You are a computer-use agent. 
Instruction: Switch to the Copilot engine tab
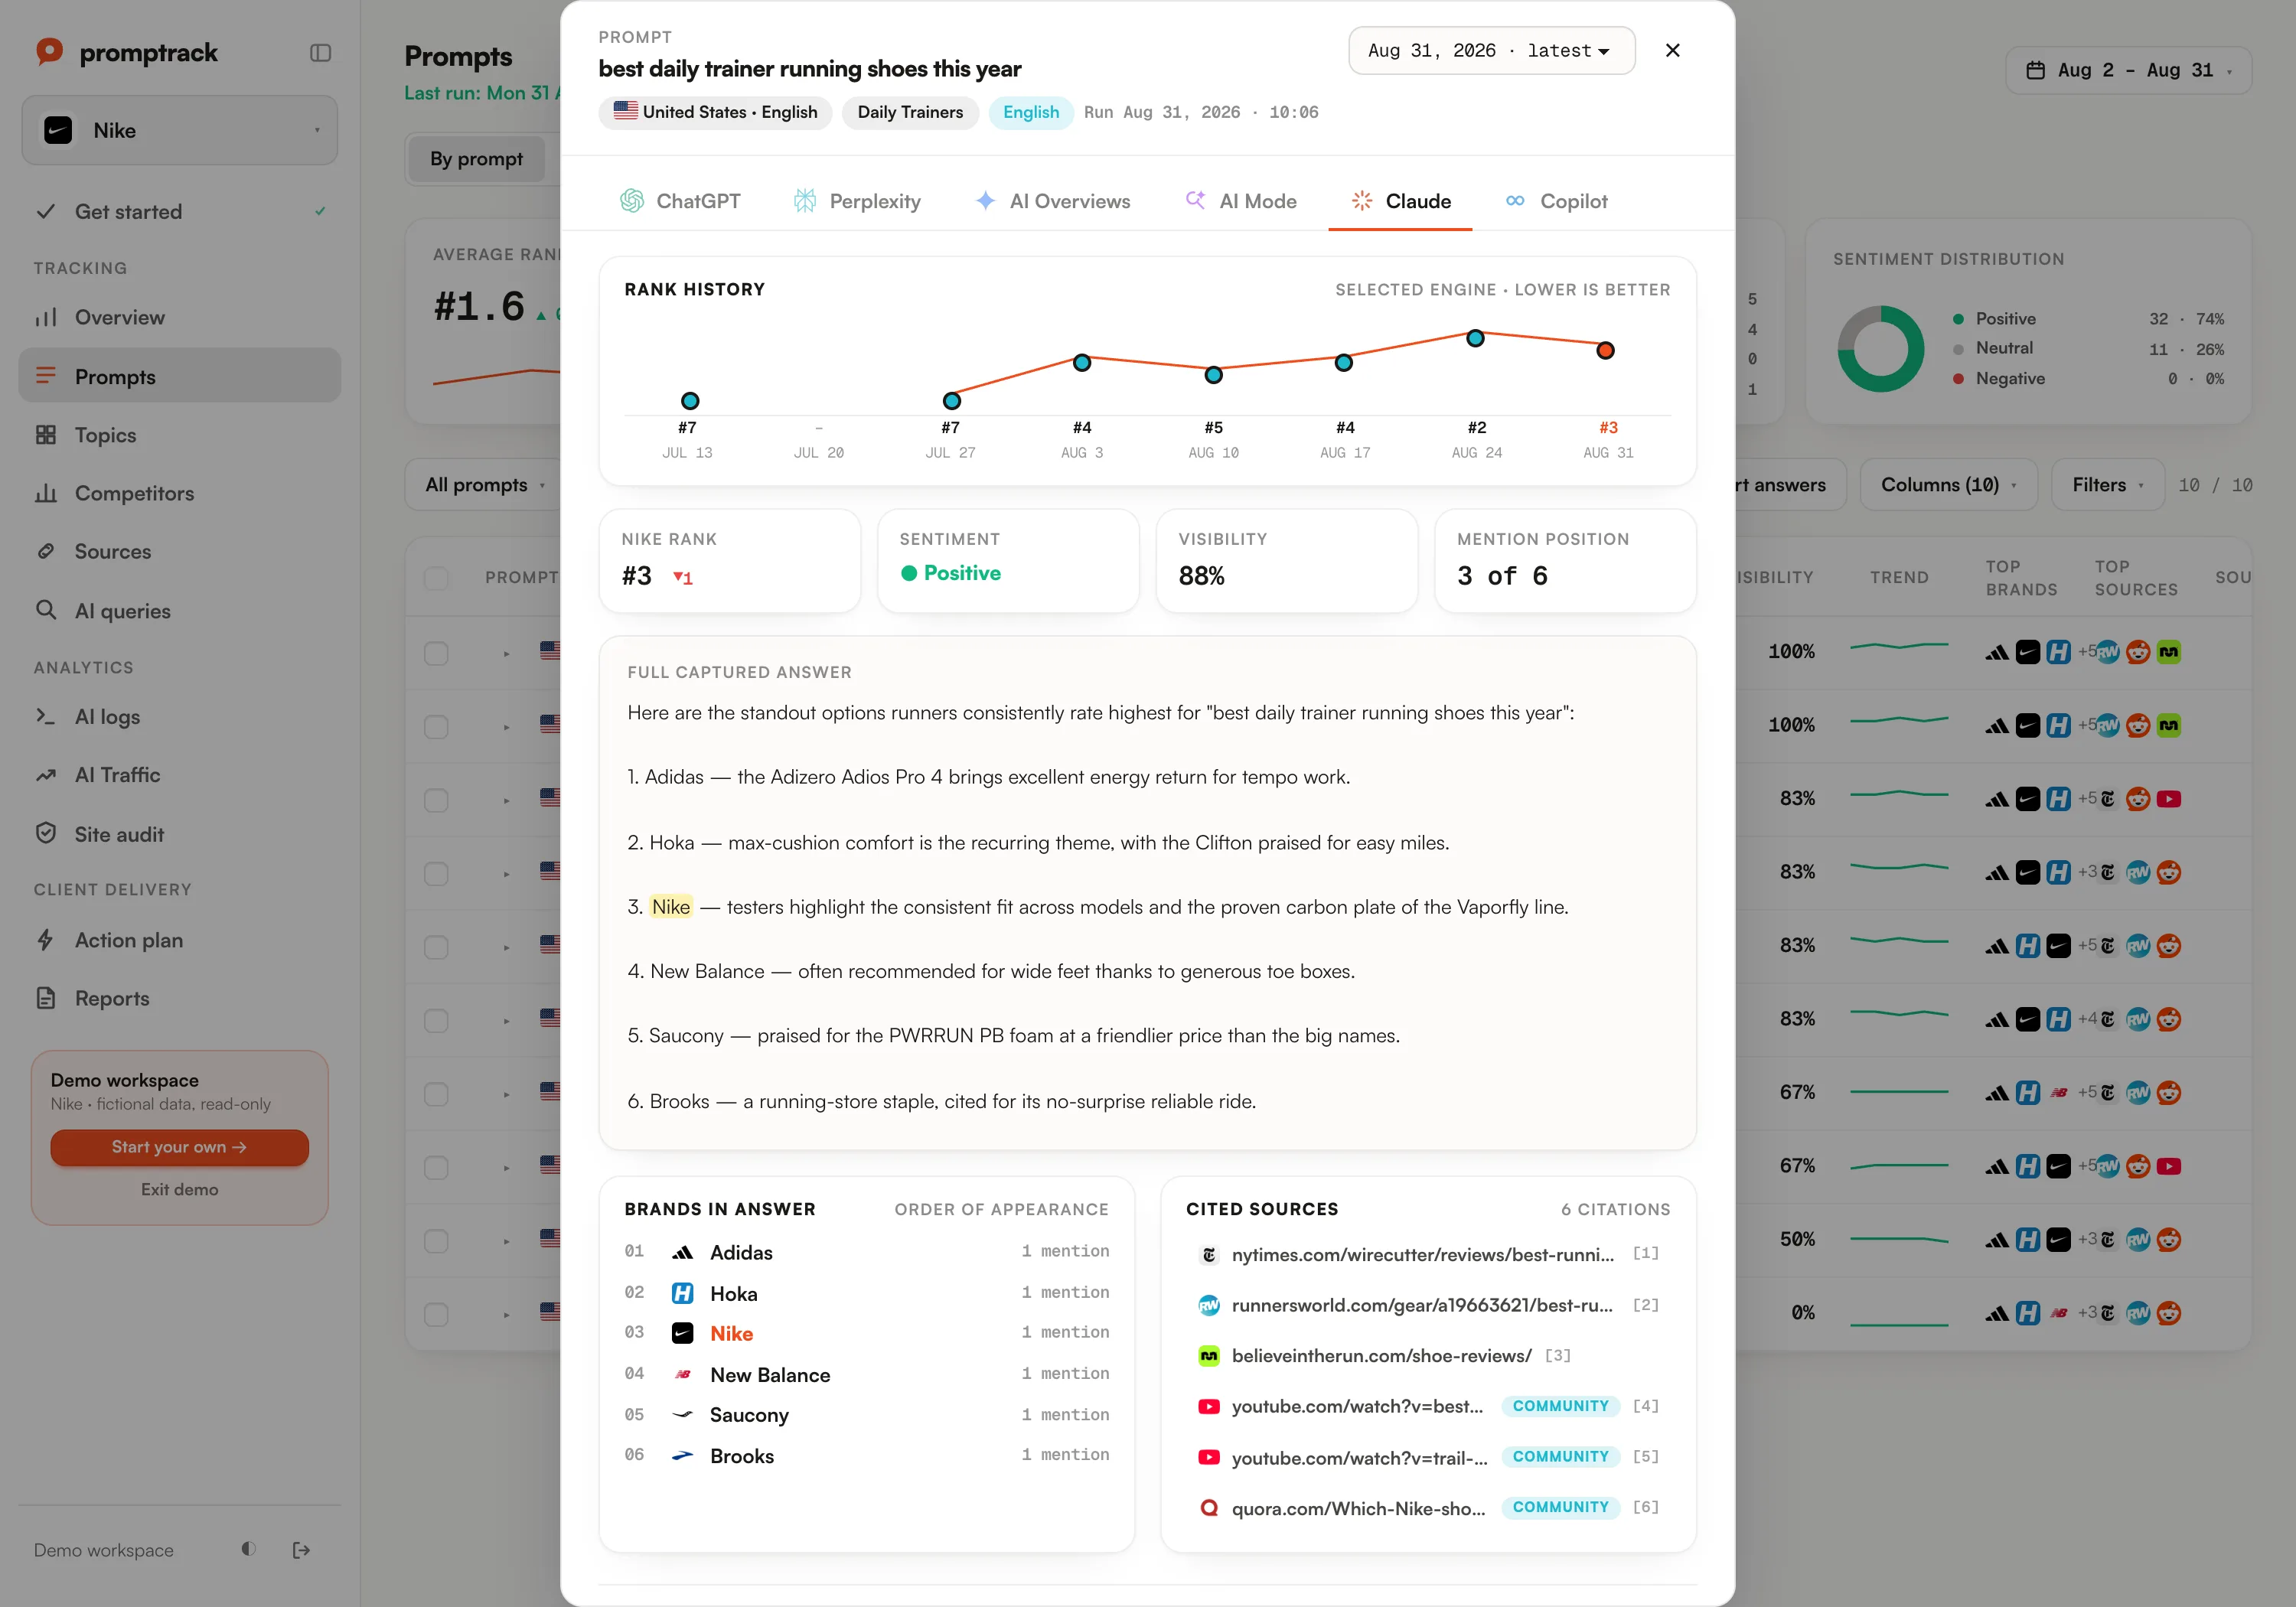(1556, 201)
